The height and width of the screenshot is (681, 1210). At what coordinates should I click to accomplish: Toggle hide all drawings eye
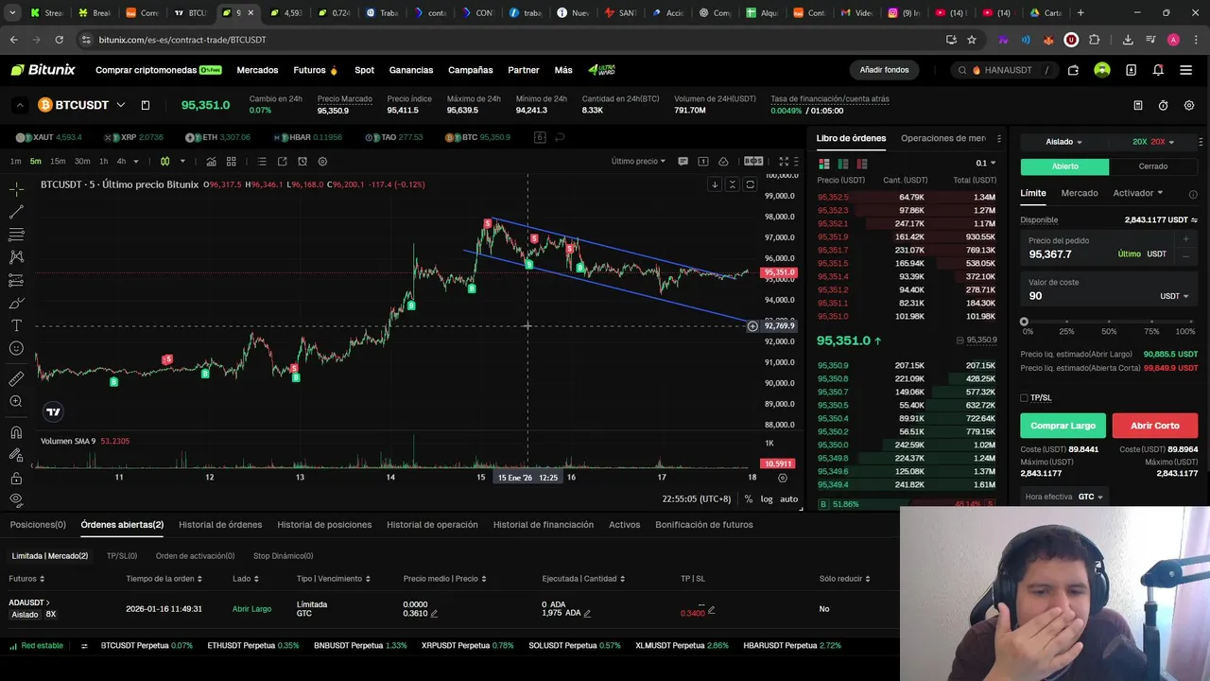click(x=16, y=499)
